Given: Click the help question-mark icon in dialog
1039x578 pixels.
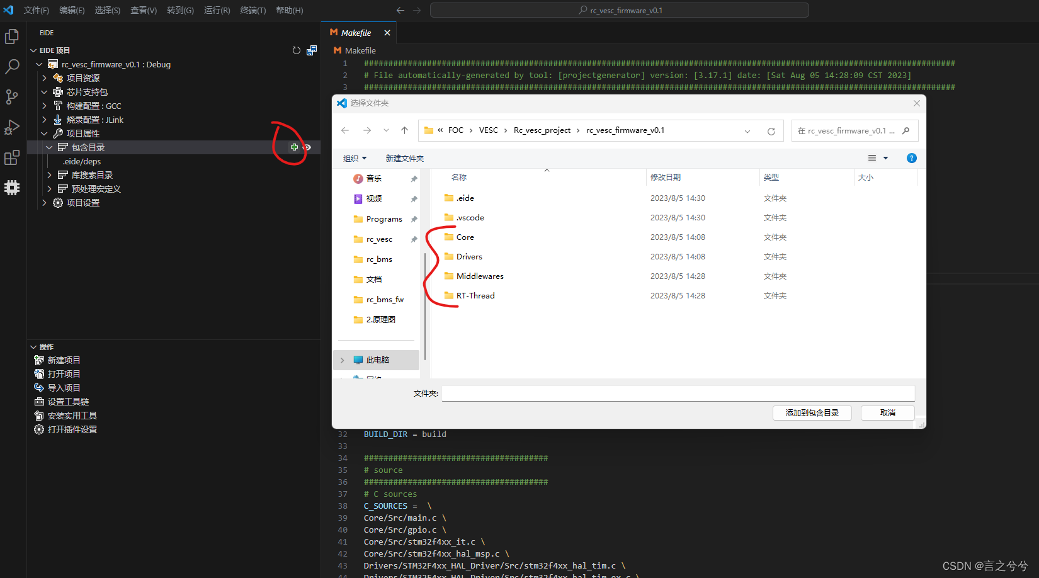Looking at the screenshot, I should coord(911,158).
